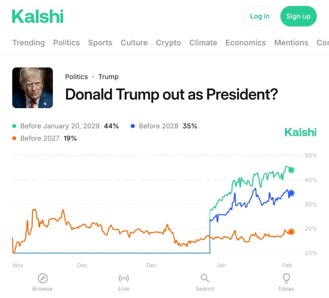
Task: Open the Search magnifier icon
Action: pos(205,278)
